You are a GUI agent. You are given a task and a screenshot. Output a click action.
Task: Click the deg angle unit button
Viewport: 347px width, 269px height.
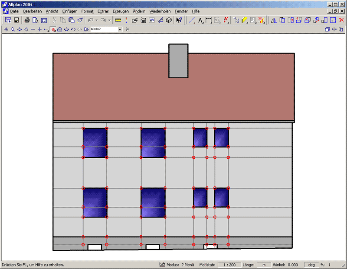311,265
